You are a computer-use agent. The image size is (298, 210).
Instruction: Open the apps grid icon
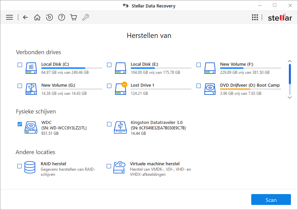click(255, 17)
